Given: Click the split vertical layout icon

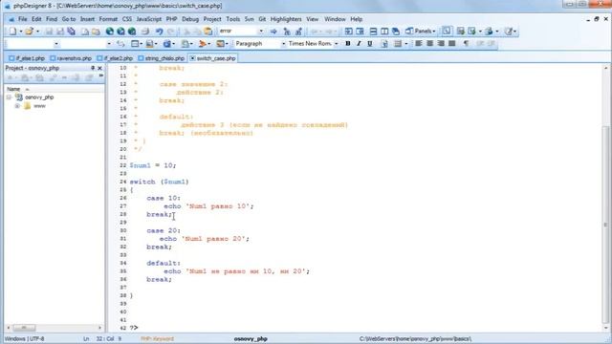Looking at the screenshot, I should coord(384,32).
